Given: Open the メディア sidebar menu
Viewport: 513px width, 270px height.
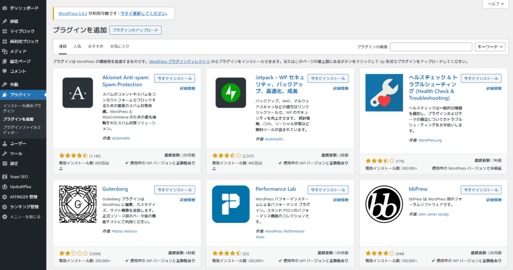Looking at the screenshot, I should pos(18,51).
